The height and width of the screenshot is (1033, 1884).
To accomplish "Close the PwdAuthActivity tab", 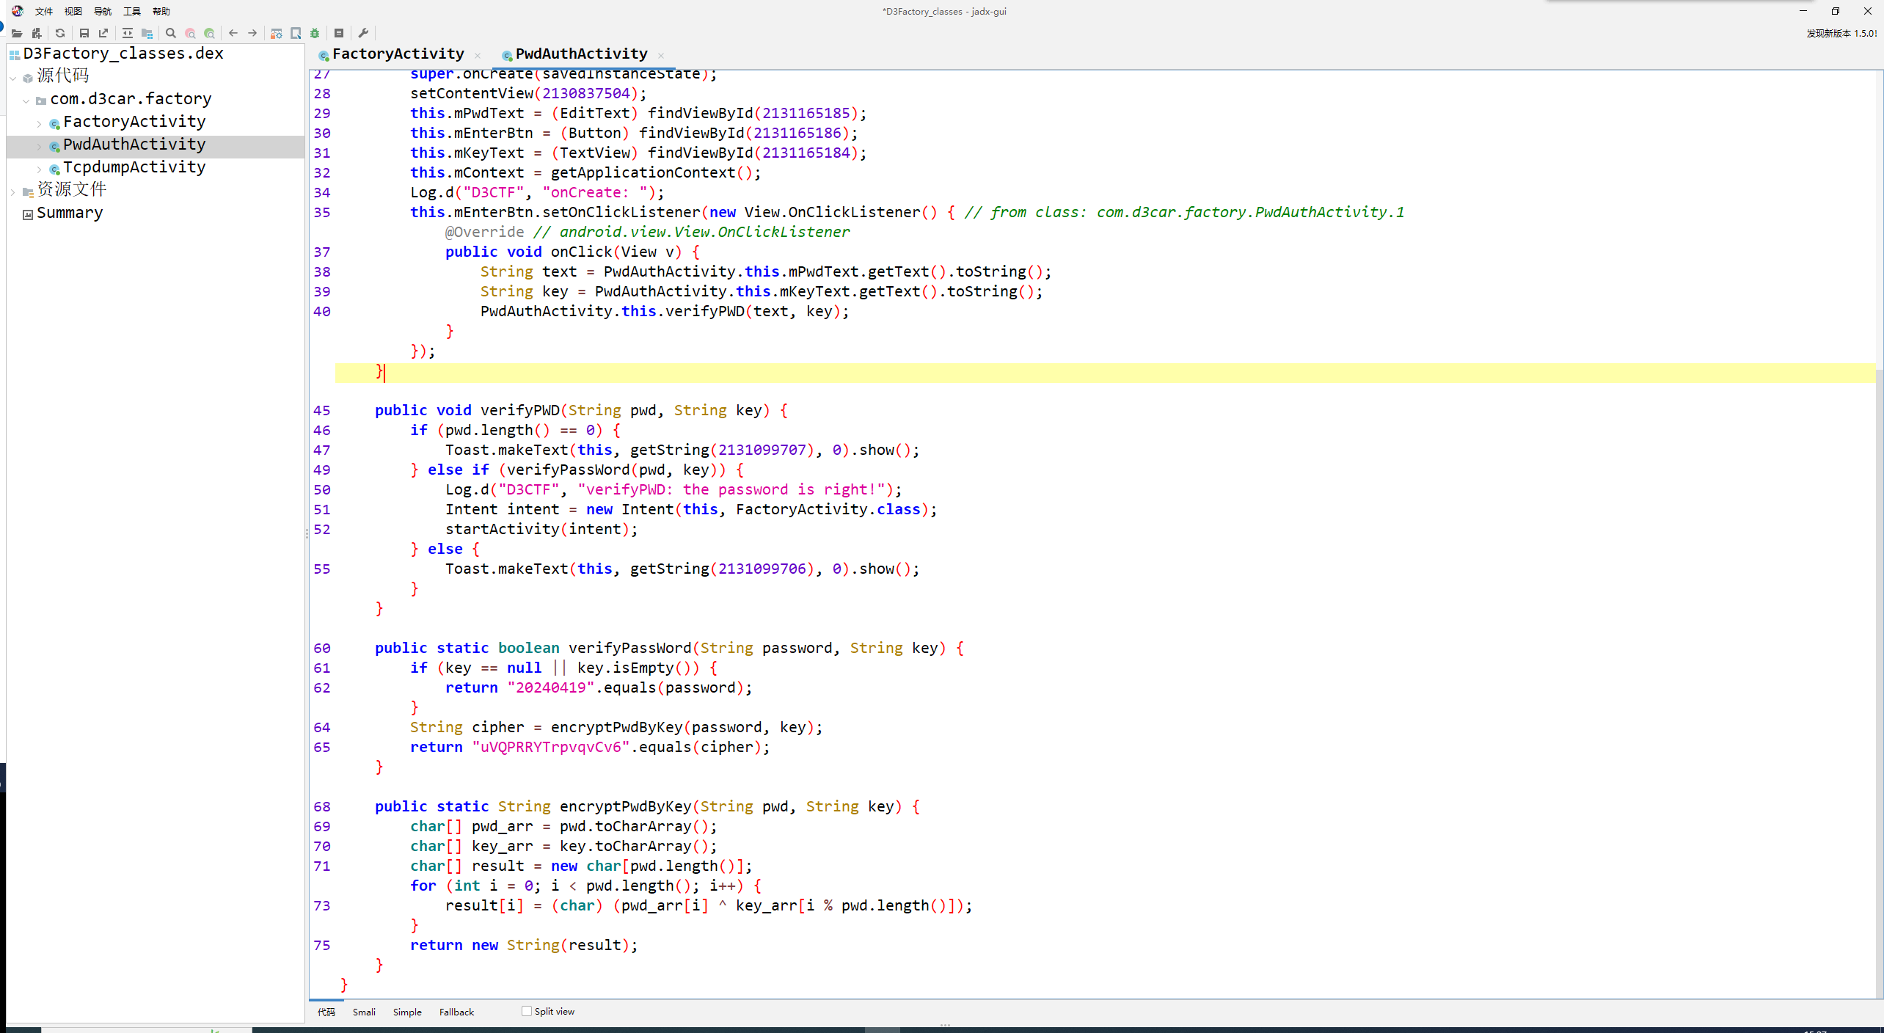I will pyautogui.click(x=661, y=56).
